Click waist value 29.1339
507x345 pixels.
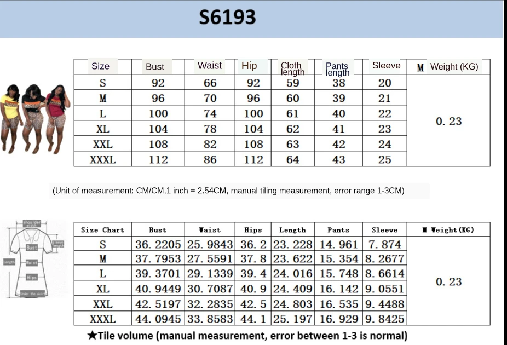pos(210,274)
